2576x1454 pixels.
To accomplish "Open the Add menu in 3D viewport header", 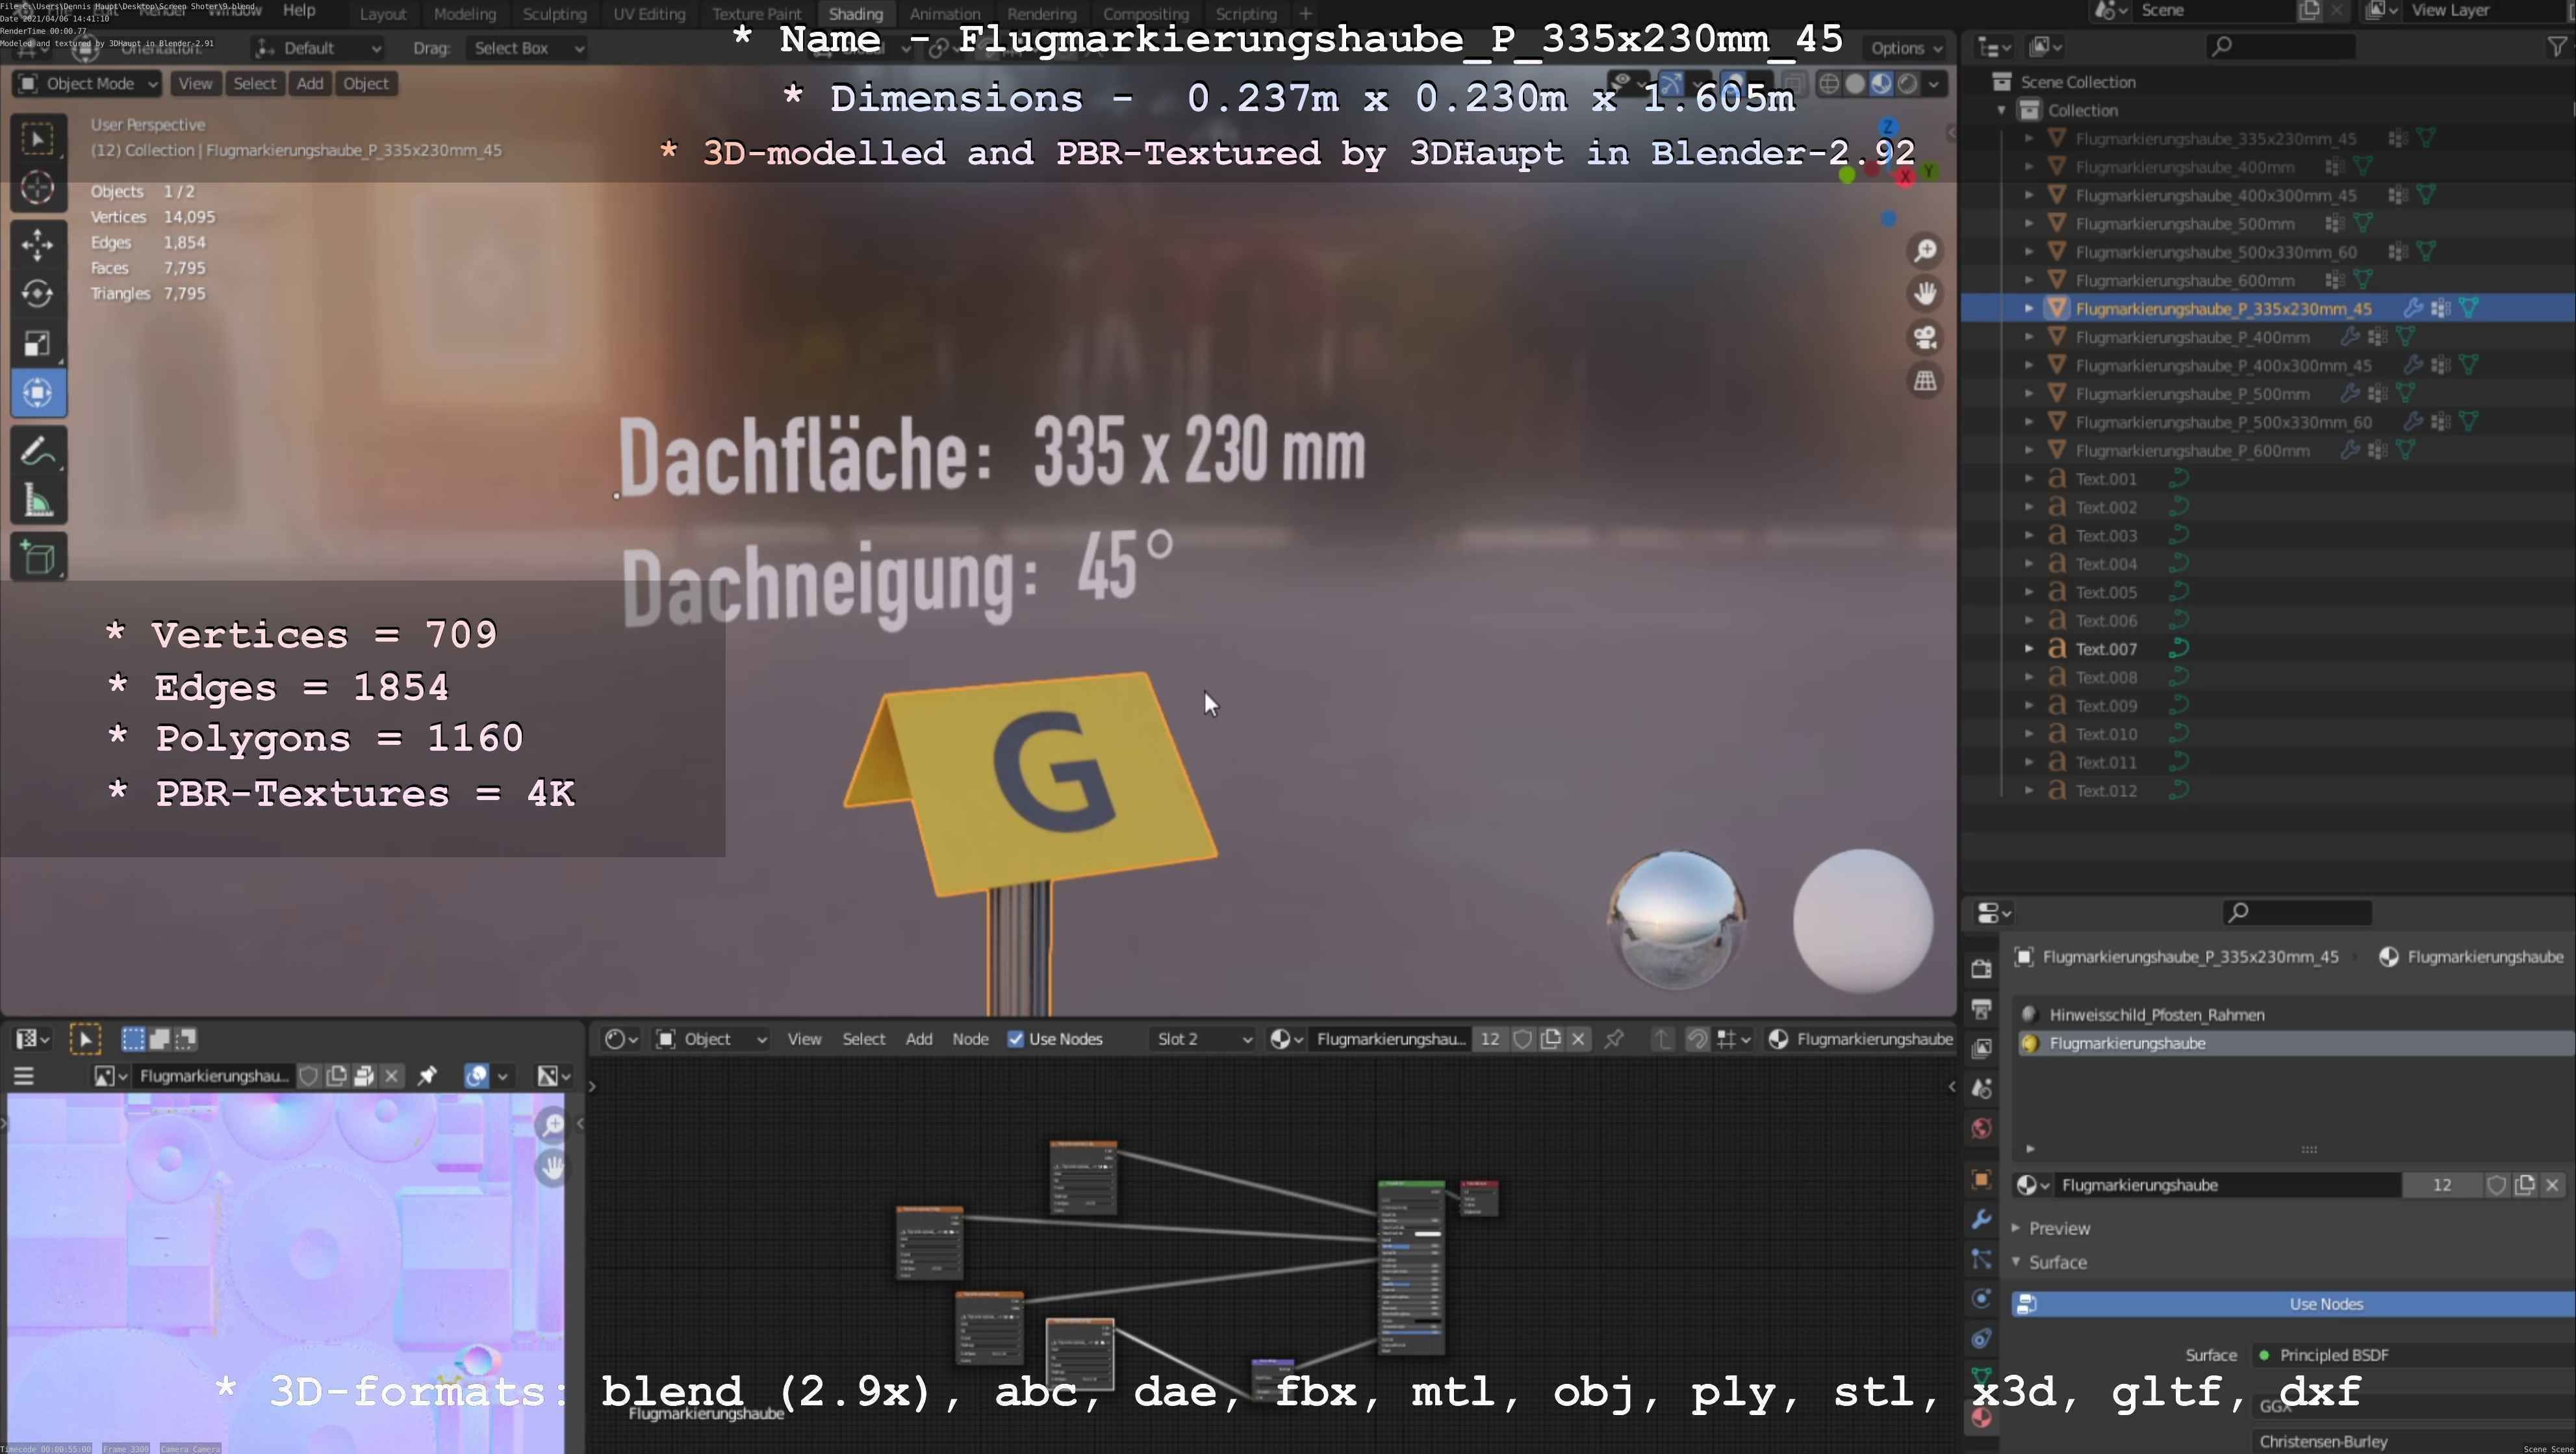I will pos(309,84).
